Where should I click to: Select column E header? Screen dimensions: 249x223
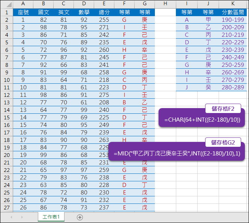pyautogui.click(x=104, y=4)
